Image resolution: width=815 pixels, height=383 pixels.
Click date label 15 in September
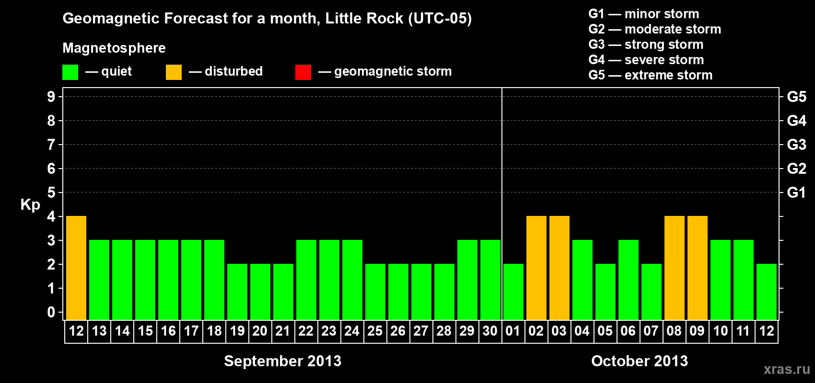point(145,331)
